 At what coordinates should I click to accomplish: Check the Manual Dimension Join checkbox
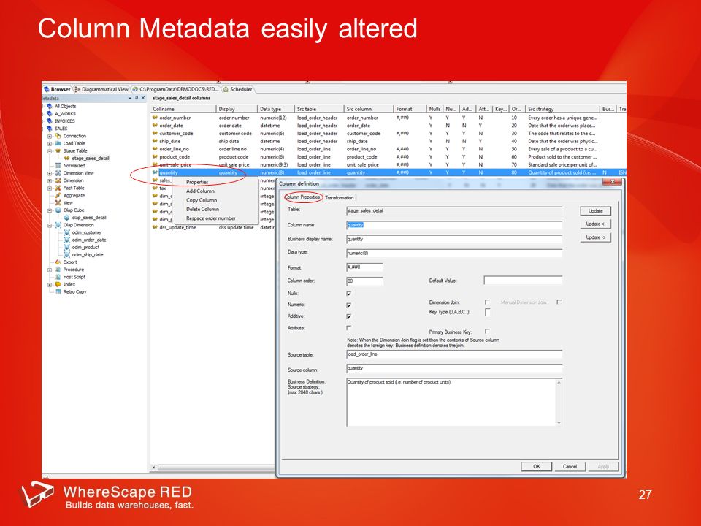click(559, 302)
